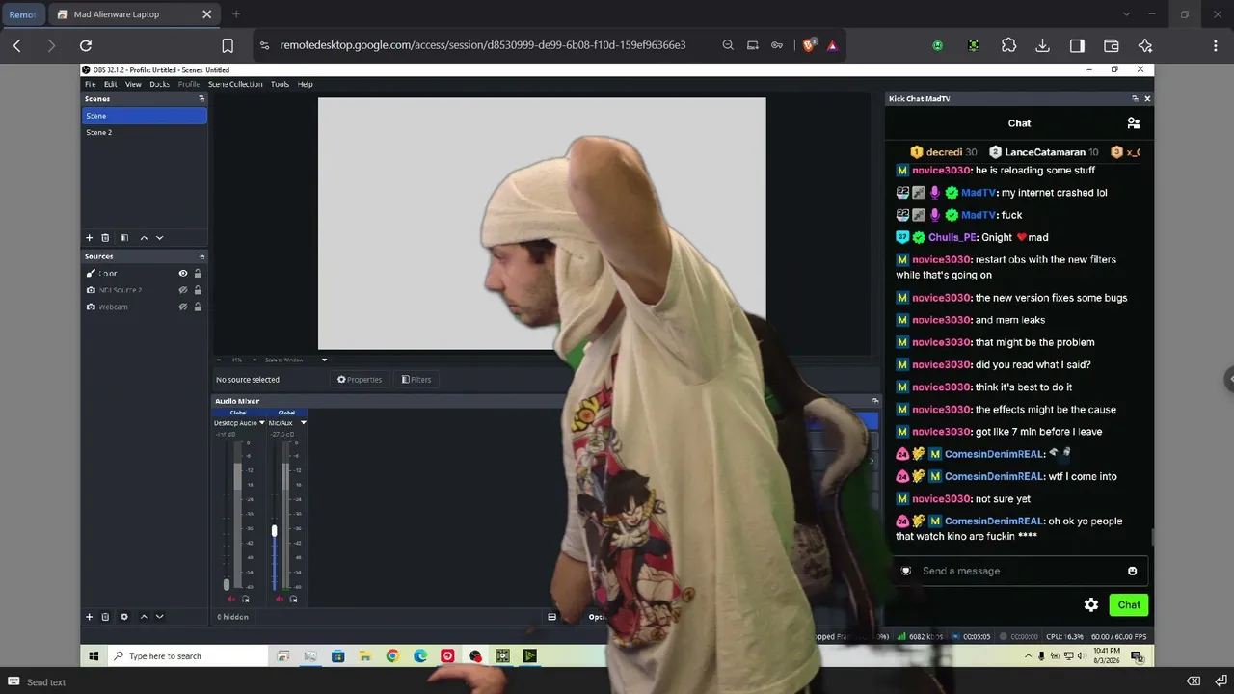Open the Mic/Aux options dropdown
The height and width of the screenshot is (694, 1234).
[304, 423]
